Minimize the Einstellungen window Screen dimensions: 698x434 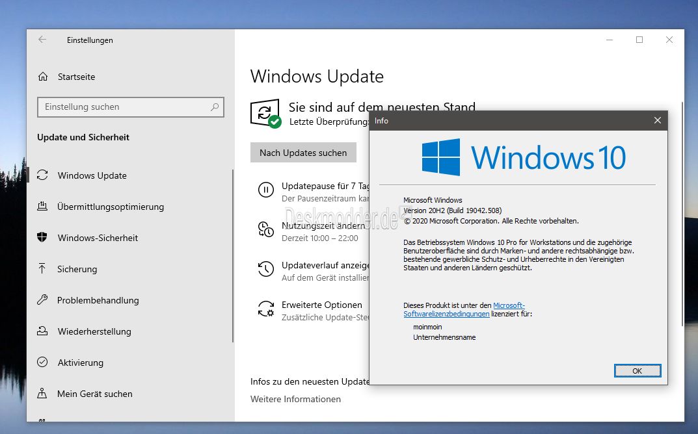tap(610, 40)
